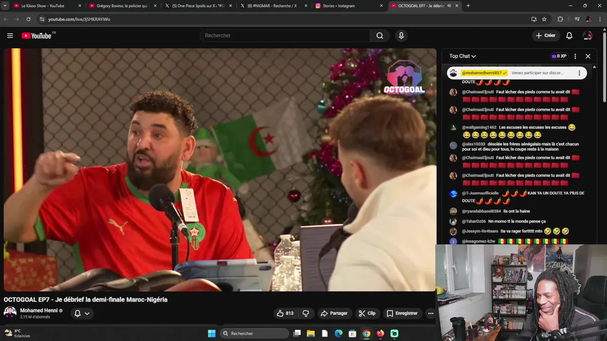Reload the page in Chrome
This screenshot has width=607, height=341.
click(x=28, y=19)
